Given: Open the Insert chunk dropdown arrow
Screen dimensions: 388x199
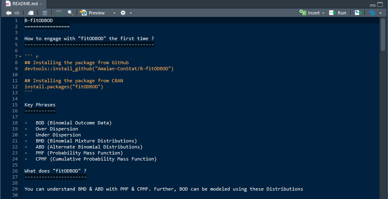Looking at the screenshot, I should (323, 13).
